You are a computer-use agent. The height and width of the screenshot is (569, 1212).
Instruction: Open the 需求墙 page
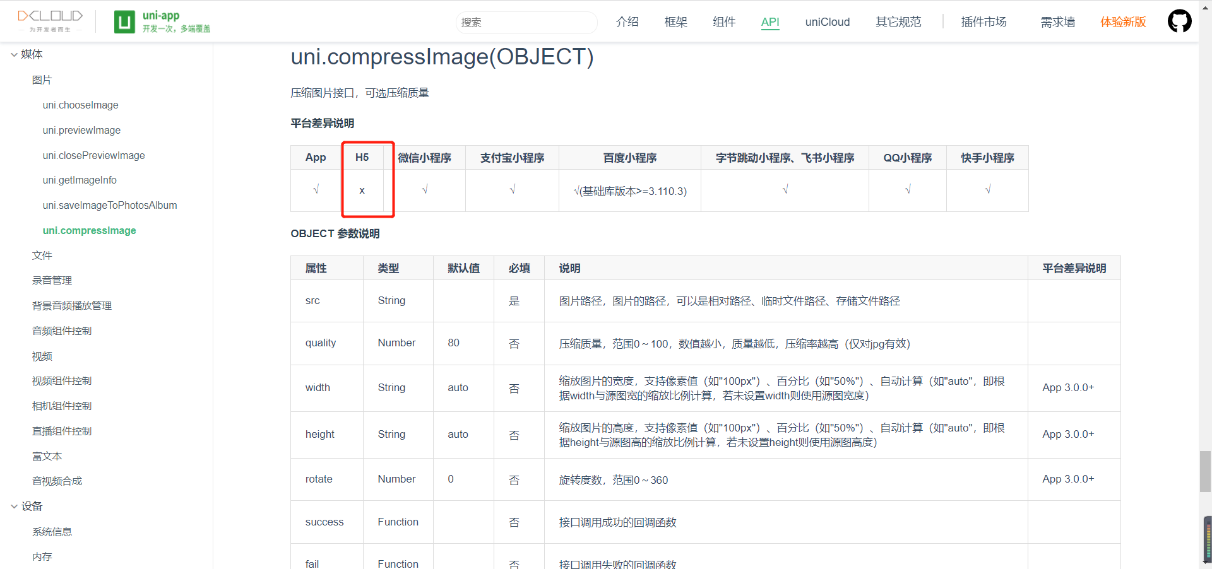tap(1057, 22)
